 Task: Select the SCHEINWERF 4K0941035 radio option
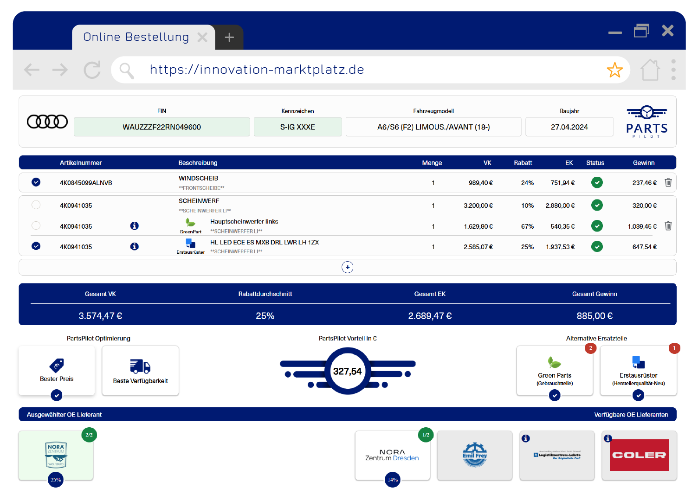click(x=36, y=205)
